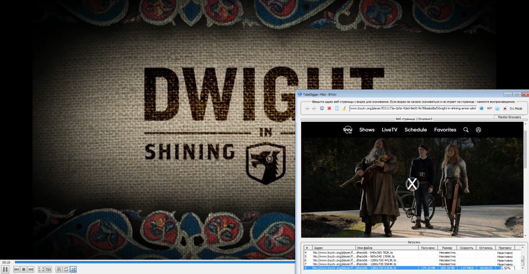Sort downloads by Размер column
The height and width of the screenshot is (274, 529).
click(447, 248)
